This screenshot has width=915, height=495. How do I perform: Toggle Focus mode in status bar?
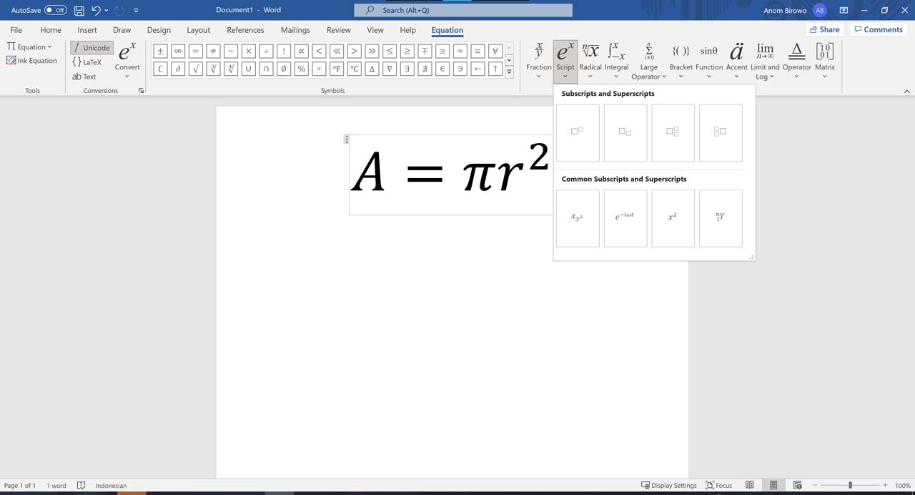718,485
